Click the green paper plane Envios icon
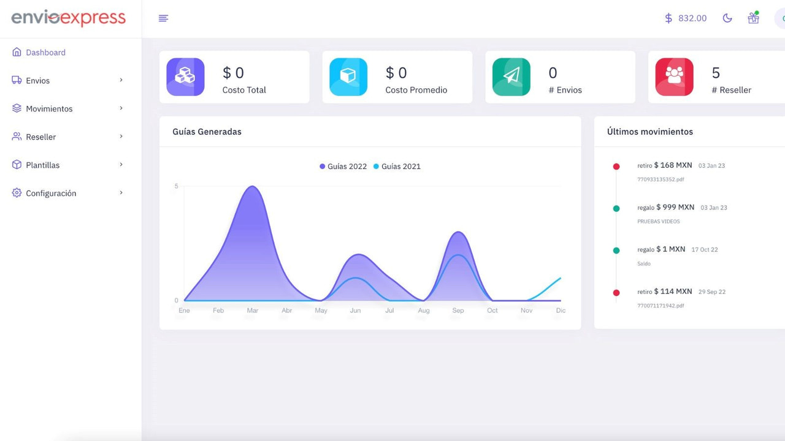 [x=511, y=77]
